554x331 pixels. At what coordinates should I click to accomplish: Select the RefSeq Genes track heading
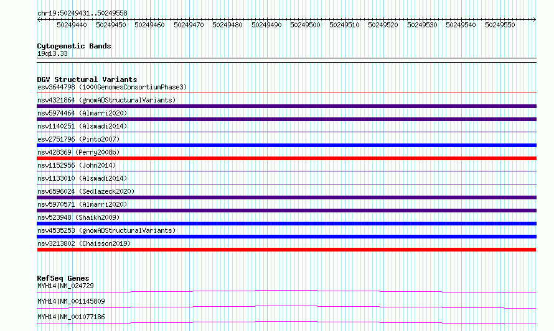click(63, 278)
